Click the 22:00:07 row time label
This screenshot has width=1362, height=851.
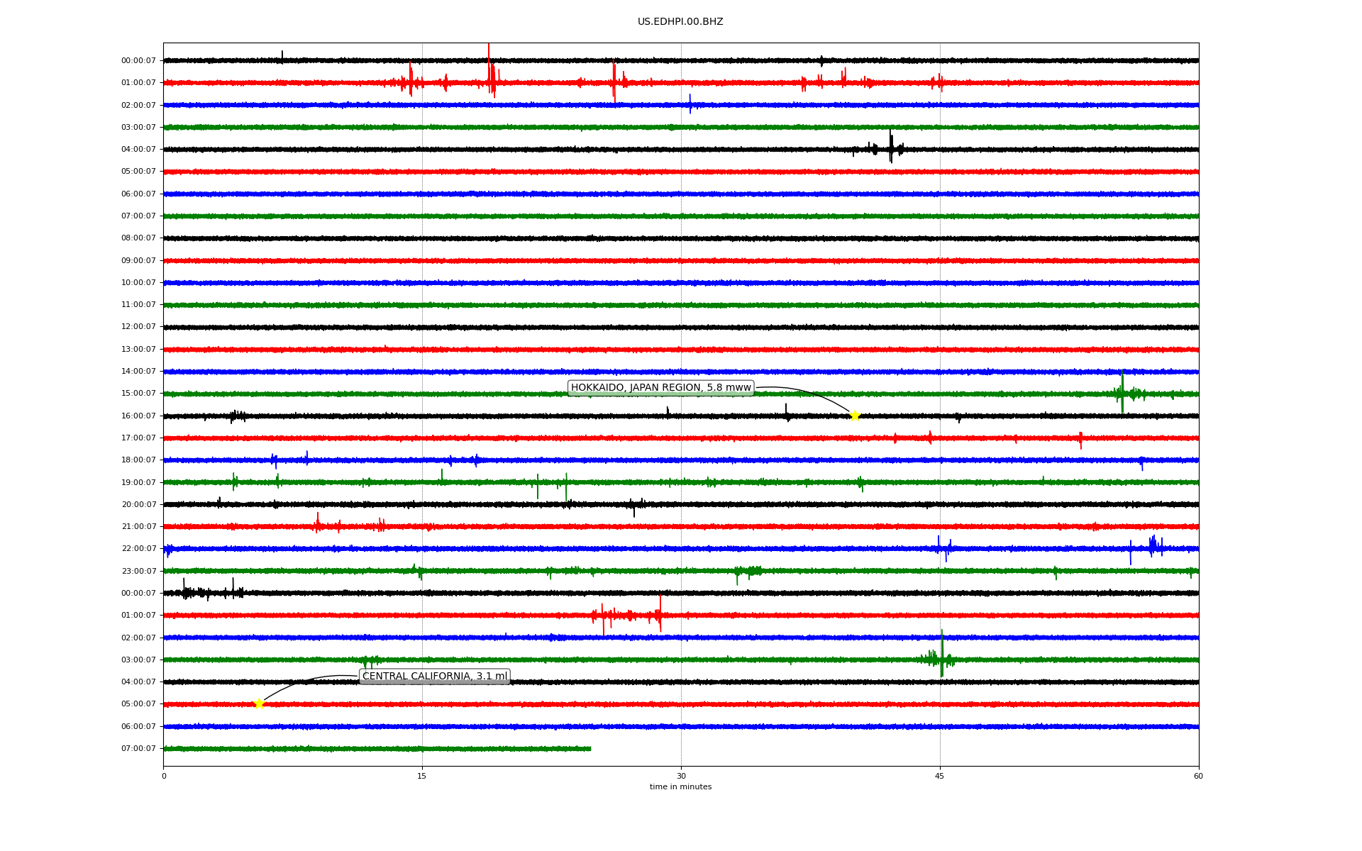click(x=138, y=548)
